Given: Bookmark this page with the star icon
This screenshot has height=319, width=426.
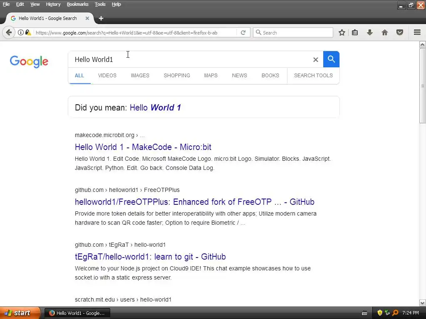Looking at the screenshot, I should tap(342, 32).
